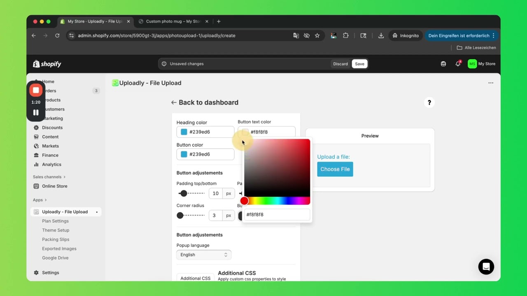Click the Corner radius slider

click(191, 215)
